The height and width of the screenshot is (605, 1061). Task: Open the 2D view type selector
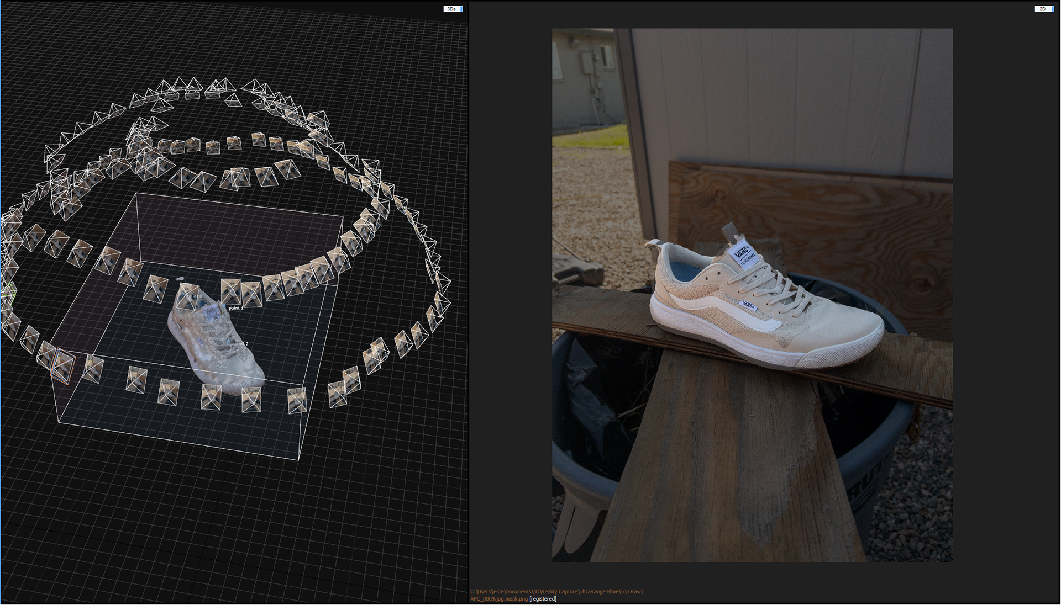pyautogui.click(x=1044, y=9)
